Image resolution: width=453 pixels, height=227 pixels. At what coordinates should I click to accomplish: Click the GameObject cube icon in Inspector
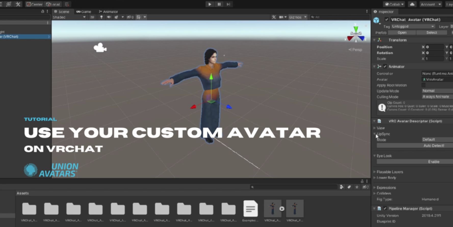(377, 20)
